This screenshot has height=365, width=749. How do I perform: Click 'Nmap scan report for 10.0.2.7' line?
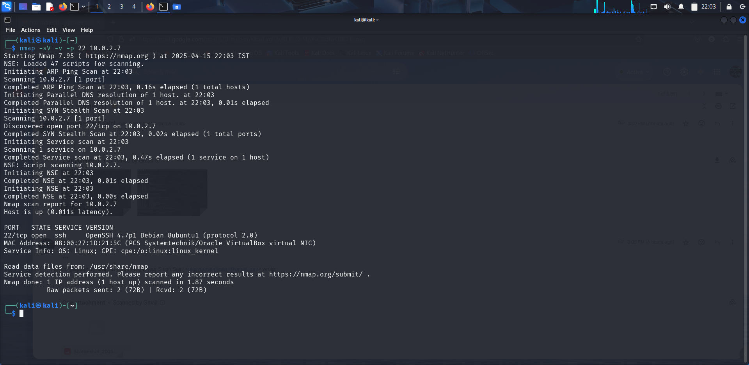point(60,204)
